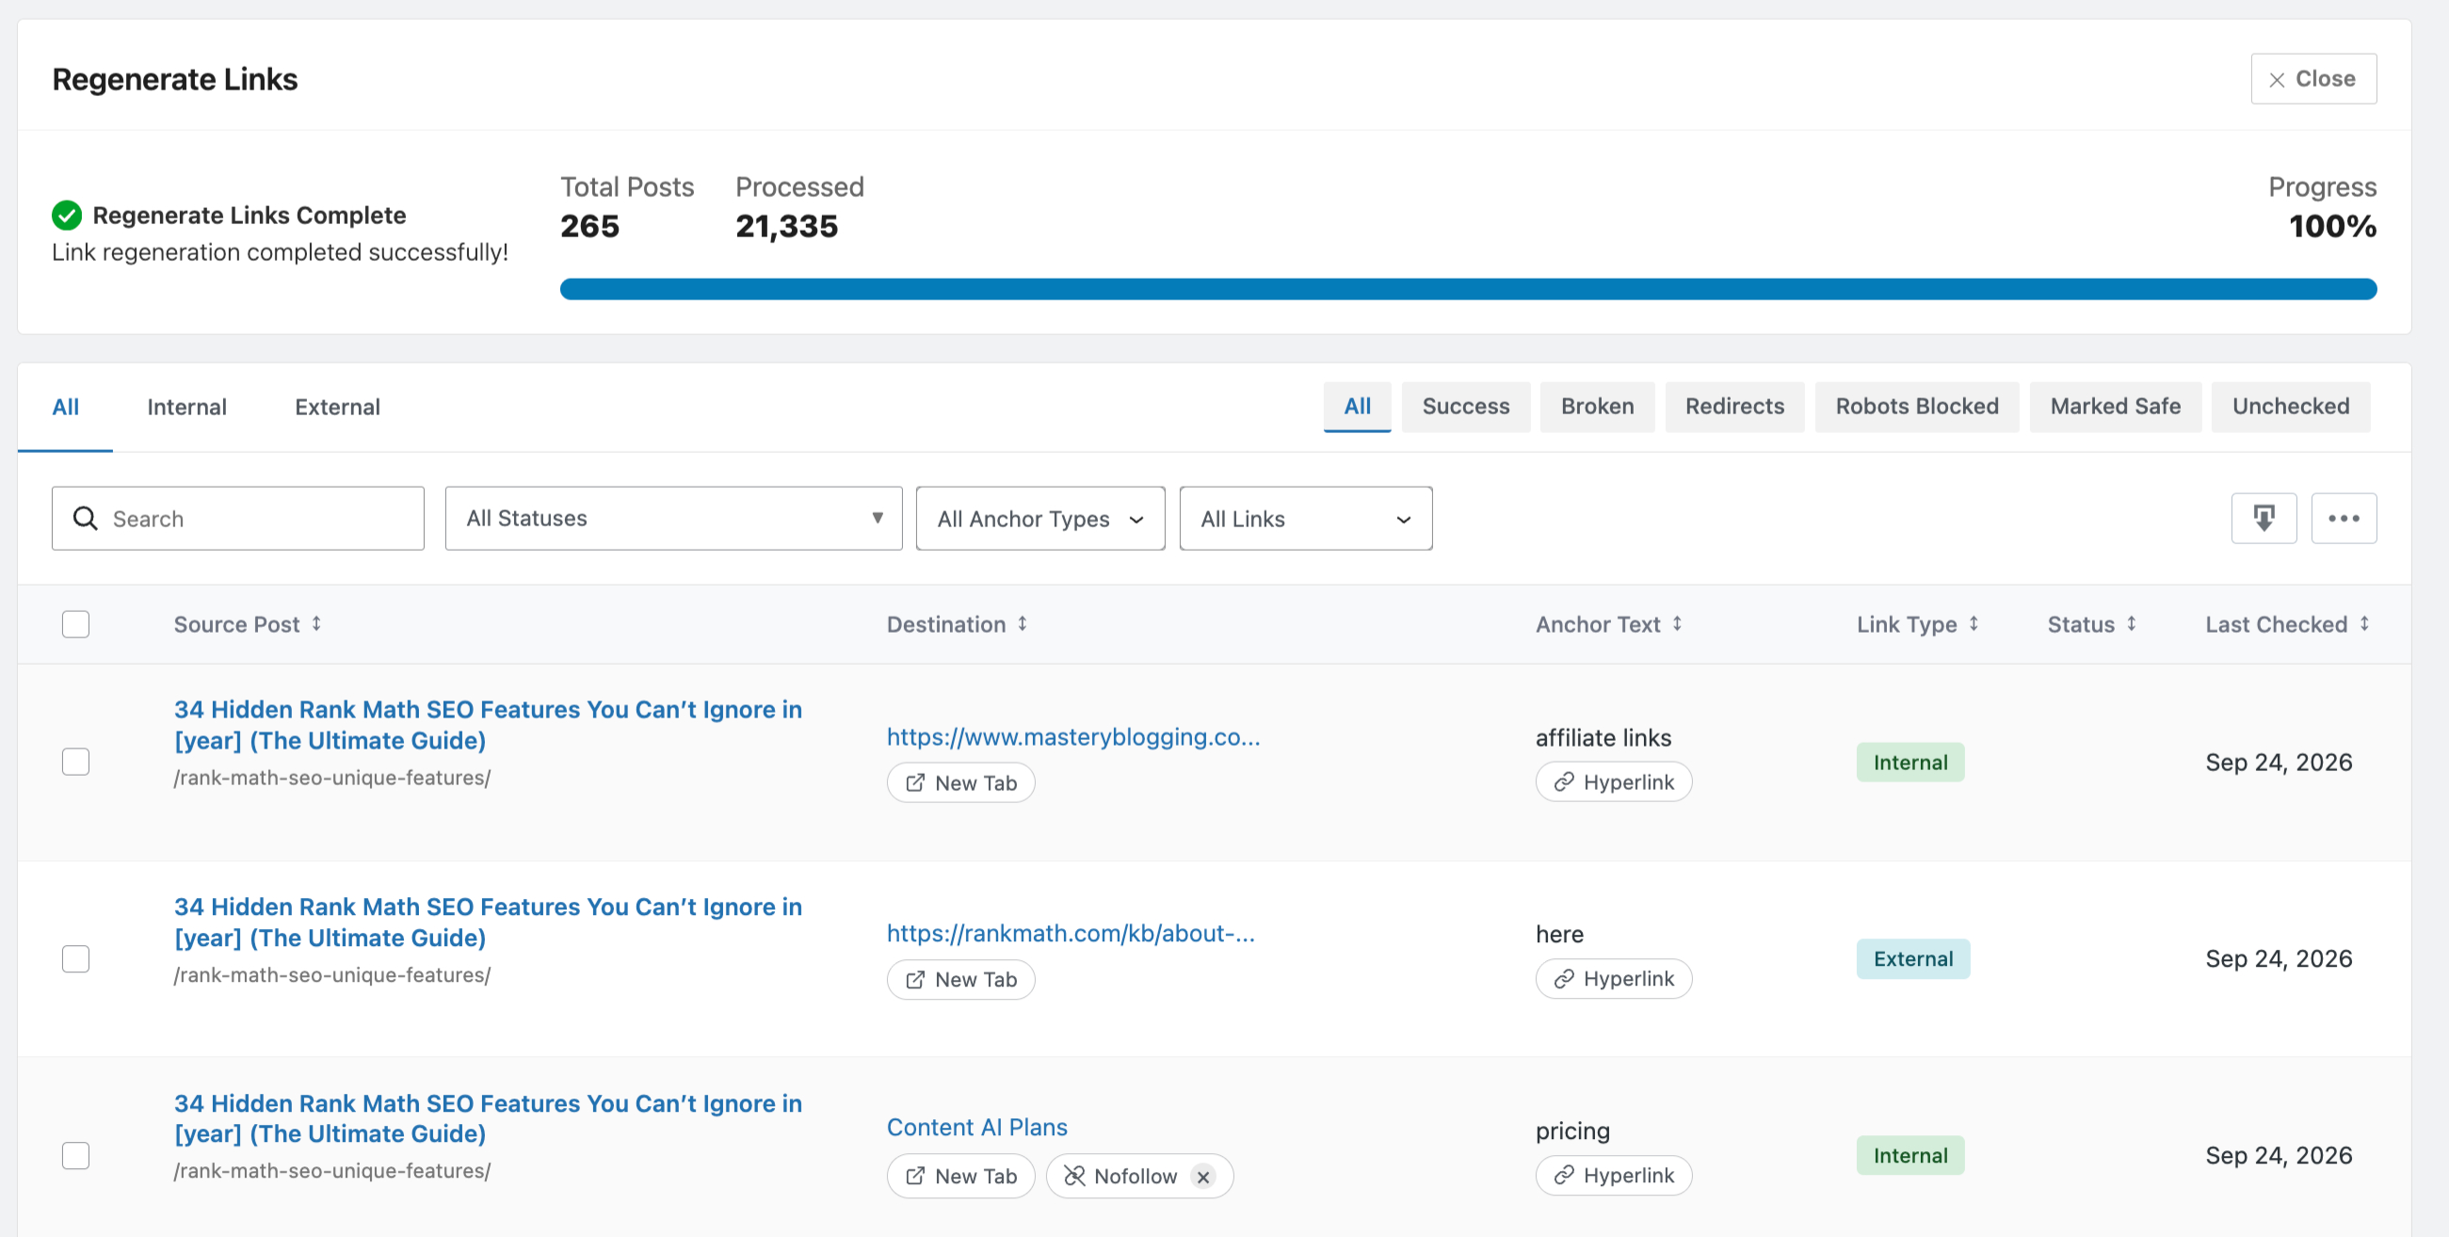Screen dimensions: 2449x1237
Task: Open the All Links dropdown
Action: point(1305,518)
